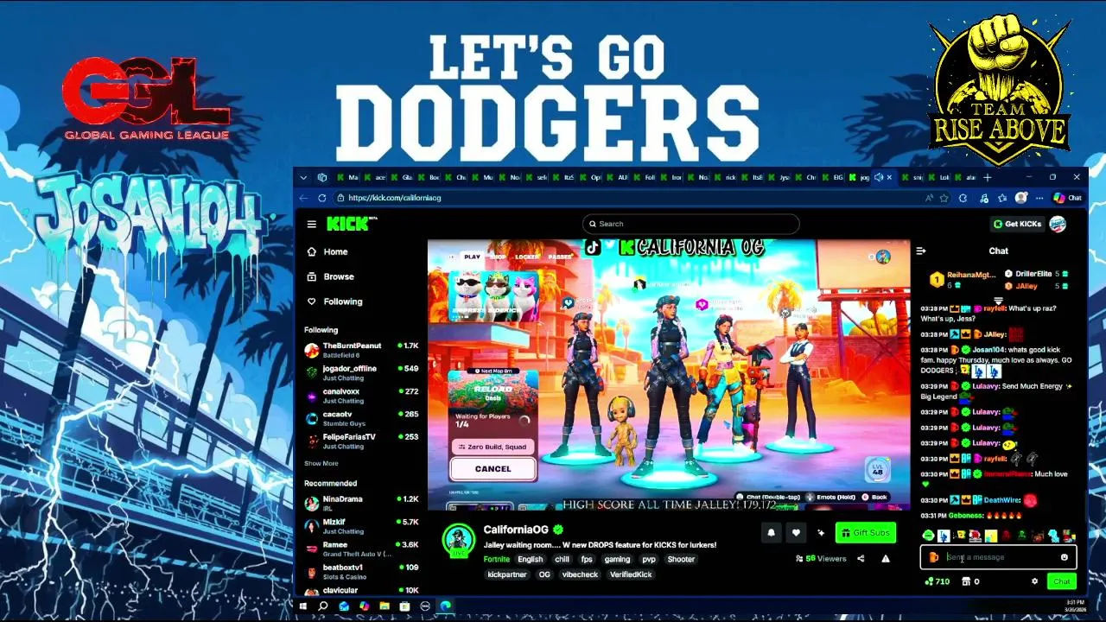1106x622 pixels.
Task: Open the Windows Start menu
Action: [303, 606]
